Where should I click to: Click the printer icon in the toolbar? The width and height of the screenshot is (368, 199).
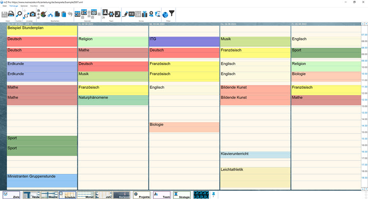pyautogui.click(x=11, y=14)
